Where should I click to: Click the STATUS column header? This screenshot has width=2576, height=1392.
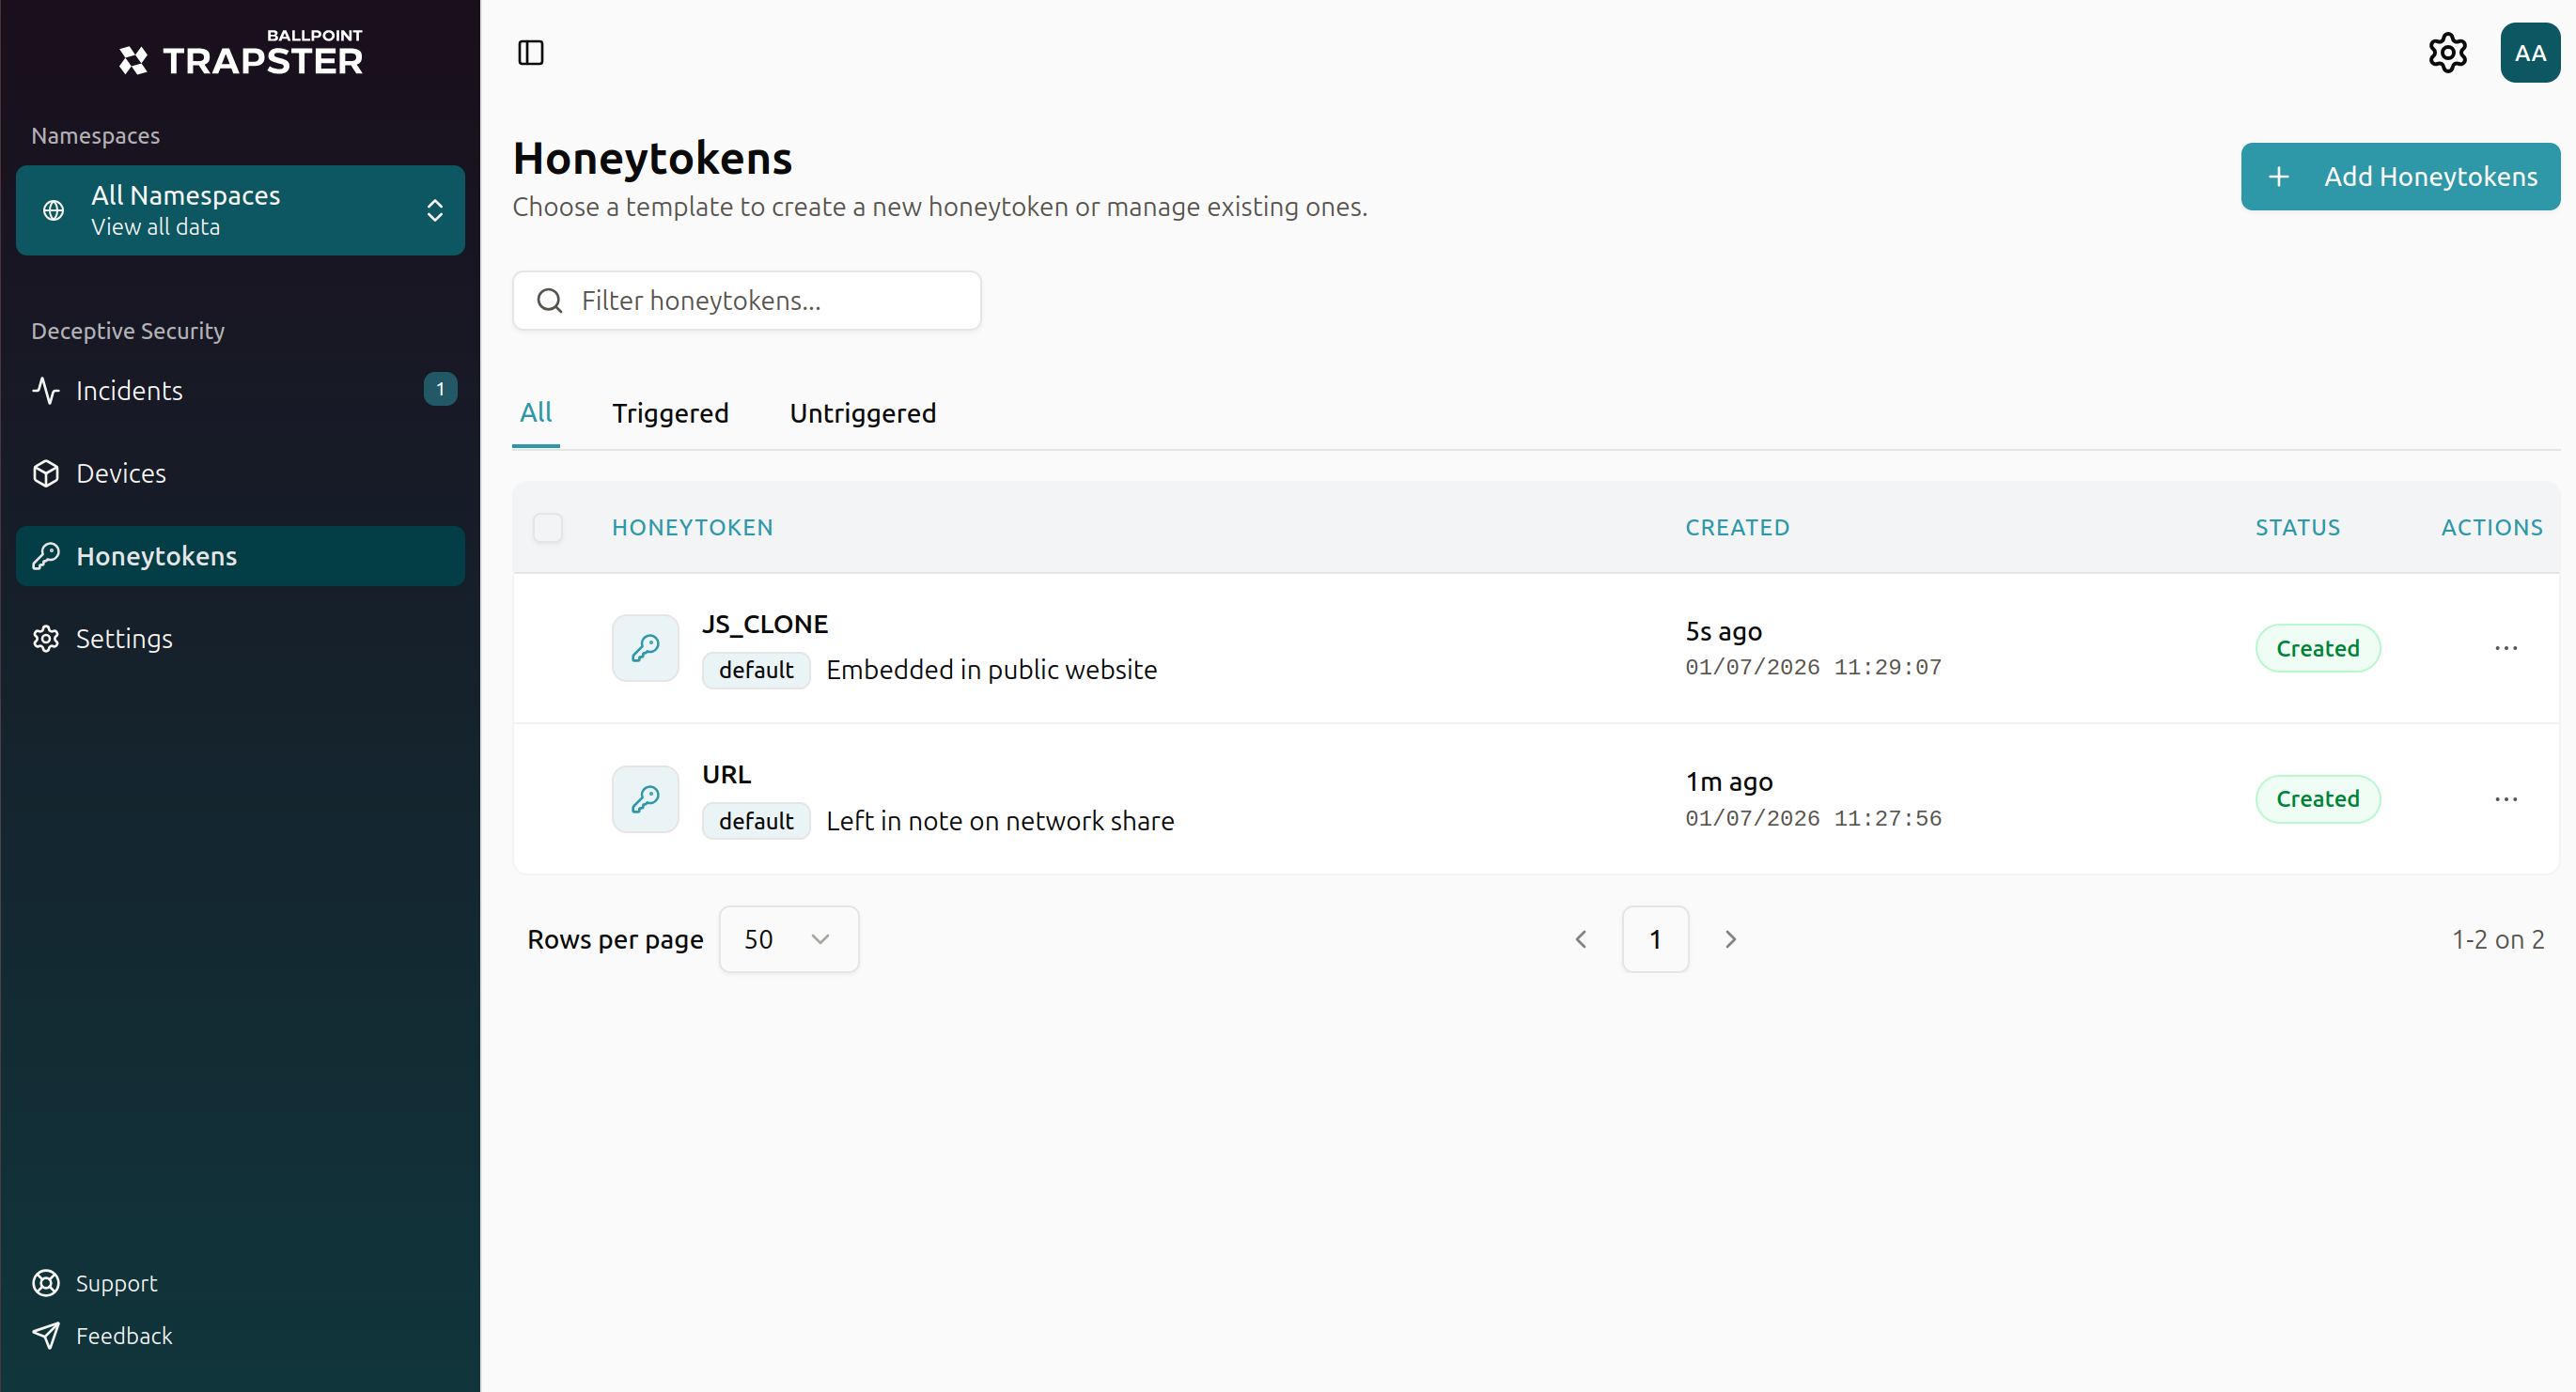click(x=2298, y=528)
